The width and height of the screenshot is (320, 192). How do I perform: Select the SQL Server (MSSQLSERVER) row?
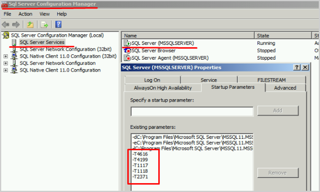point(221,43)
